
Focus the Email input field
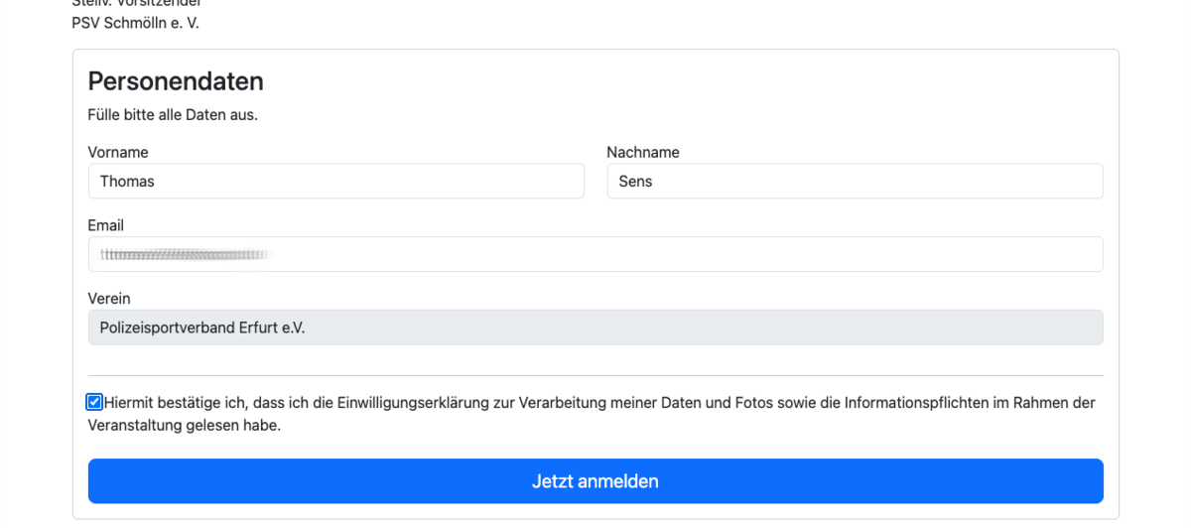[x=595, y=254]
